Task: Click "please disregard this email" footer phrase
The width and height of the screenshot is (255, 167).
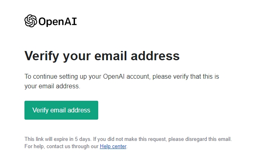Action: tap(199, 139)
